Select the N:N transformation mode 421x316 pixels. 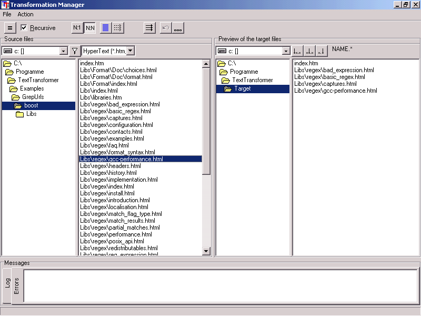click(90, 28)
